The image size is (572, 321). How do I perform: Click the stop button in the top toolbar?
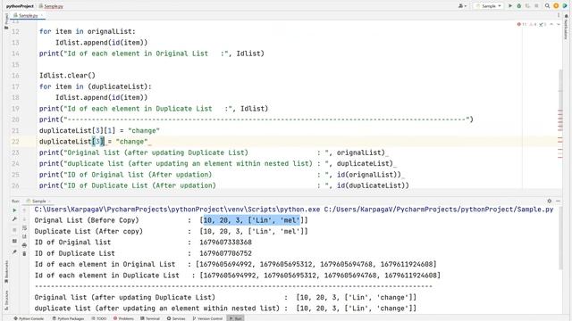tap(536, 6)
